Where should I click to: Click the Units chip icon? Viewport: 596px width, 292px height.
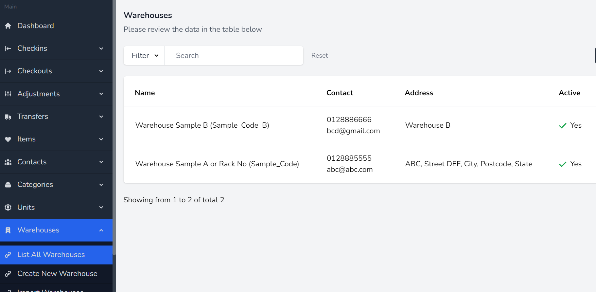pos(8,207)
